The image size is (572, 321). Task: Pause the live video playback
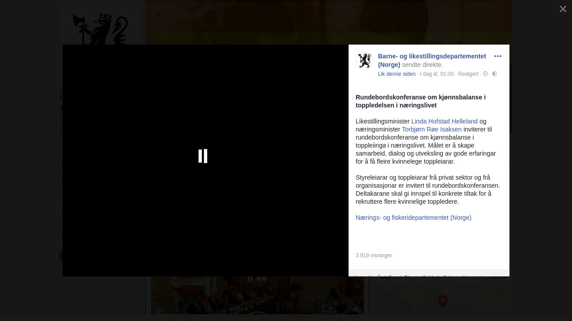203,156
